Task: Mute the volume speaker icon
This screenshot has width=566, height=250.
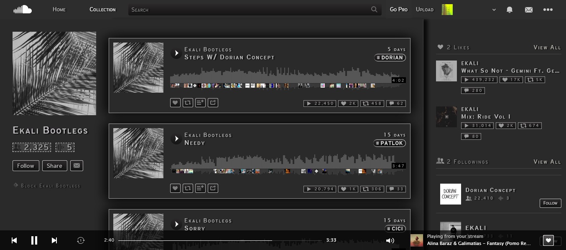Action: (x=390, y=240)
